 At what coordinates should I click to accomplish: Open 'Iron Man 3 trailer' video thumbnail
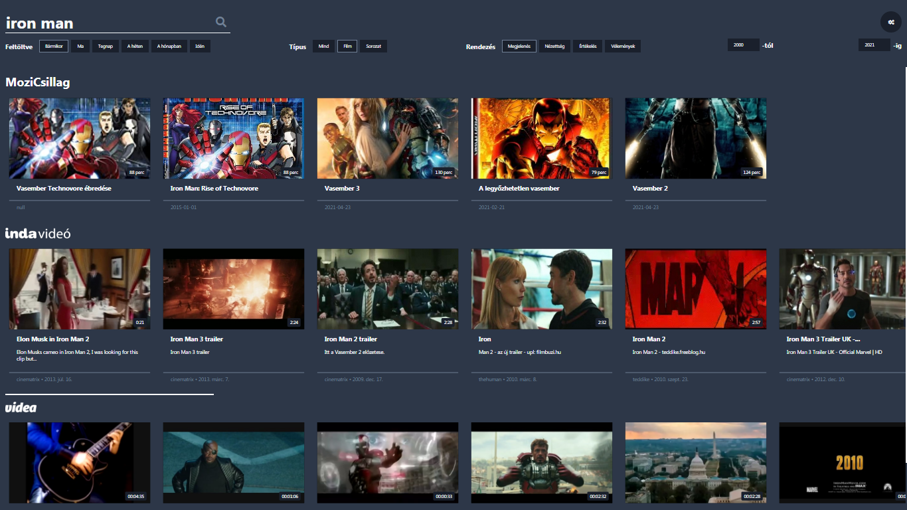[234, 289]
